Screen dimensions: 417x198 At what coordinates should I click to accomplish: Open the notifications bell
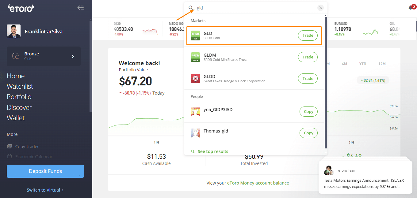[411, 8]
